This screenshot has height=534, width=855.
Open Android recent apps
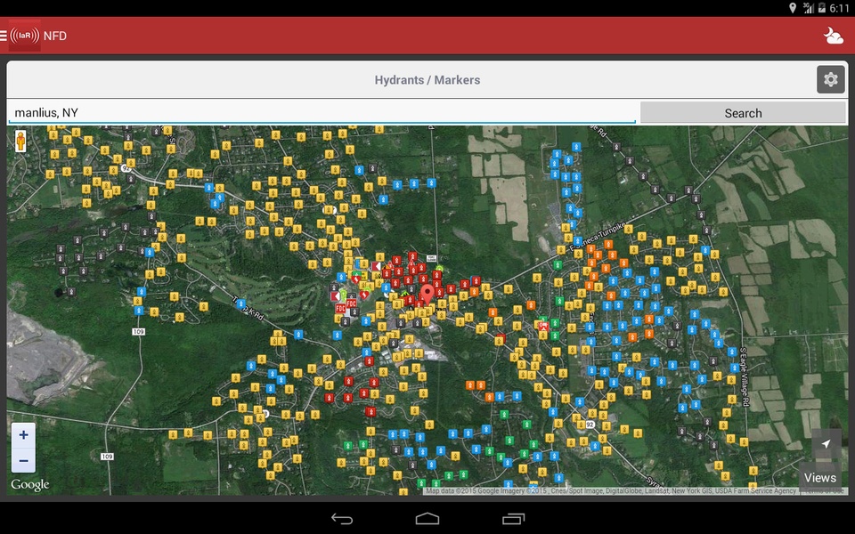[513, 518]
